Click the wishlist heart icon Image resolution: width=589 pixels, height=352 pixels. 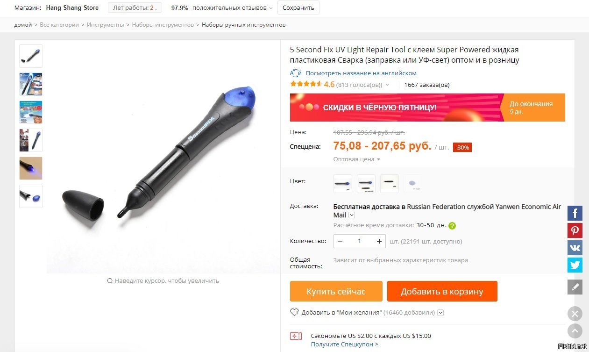294,312
